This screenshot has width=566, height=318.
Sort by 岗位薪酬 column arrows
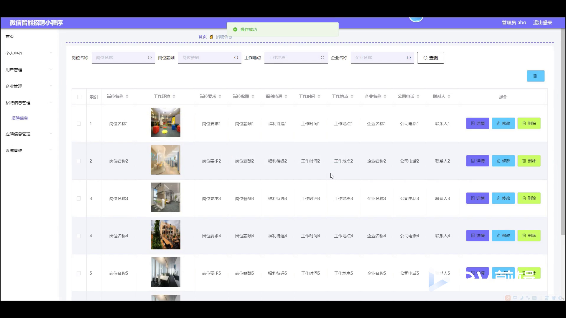coord(253,96)
